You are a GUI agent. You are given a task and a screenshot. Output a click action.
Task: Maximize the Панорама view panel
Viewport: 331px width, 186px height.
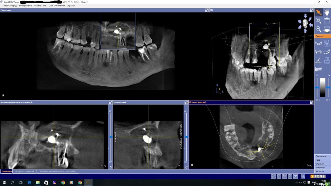click(x=207, y=10)
